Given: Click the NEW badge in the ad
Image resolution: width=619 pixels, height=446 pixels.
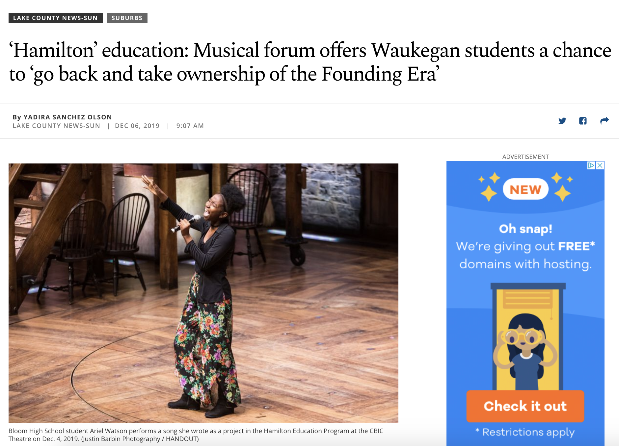Looking at the screenshot, I should [x=525, y=189].
